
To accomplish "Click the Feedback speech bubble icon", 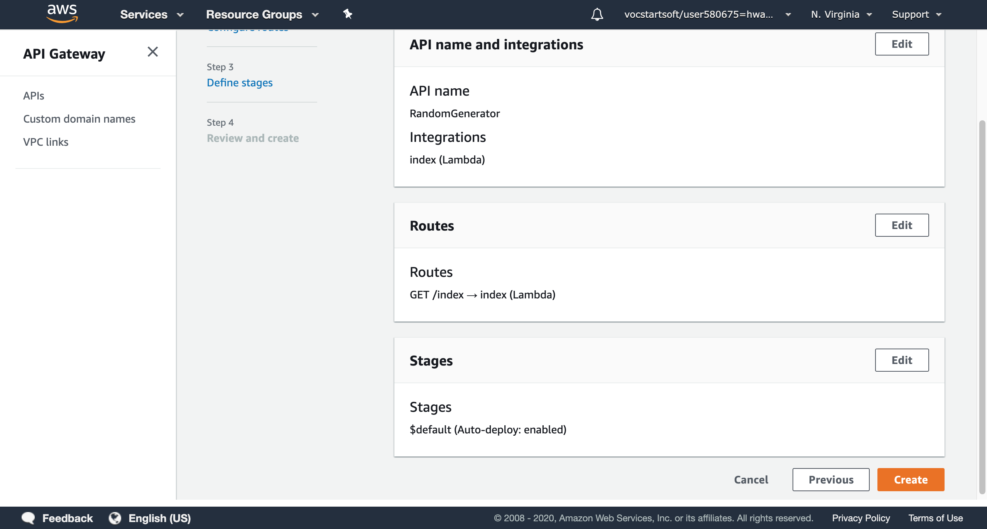I will pyautogui.click(x=28, y=518).
